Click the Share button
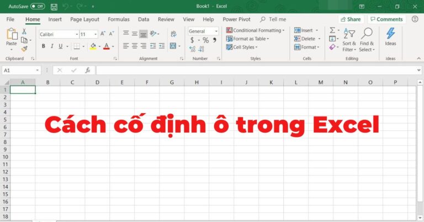Screen dimensions: 424x222 coord(351,19)
